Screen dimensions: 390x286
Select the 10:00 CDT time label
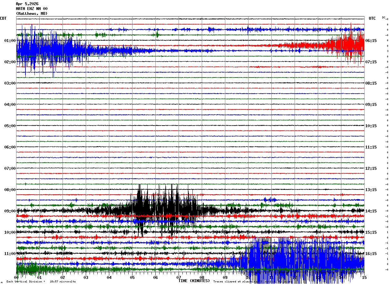[10, 232]
